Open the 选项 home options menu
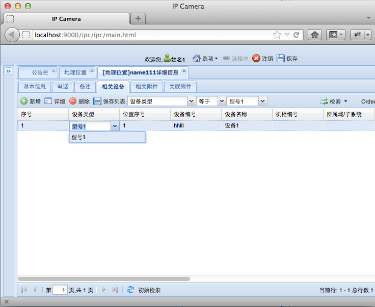Image resolution: width=375 pixels, height=307 pixels. (x=205, y=59)
